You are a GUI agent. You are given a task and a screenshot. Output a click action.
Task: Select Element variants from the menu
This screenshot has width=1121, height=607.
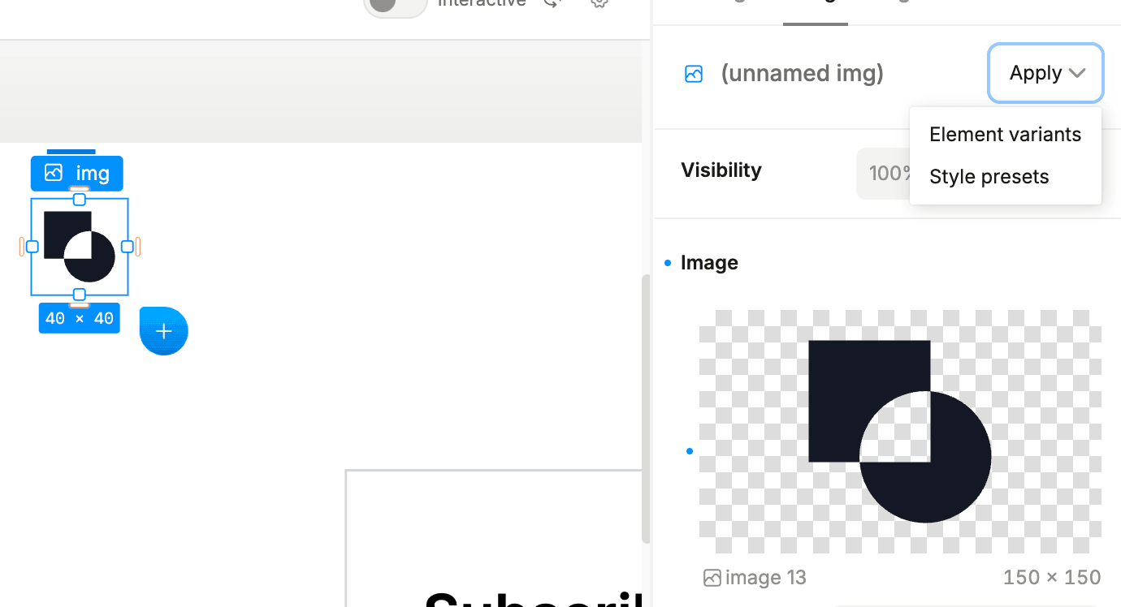tap(1005, 135)
